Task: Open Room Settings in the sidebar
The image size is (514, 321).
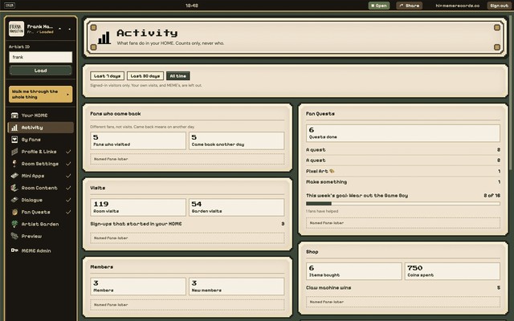Action: click(40, 164)
